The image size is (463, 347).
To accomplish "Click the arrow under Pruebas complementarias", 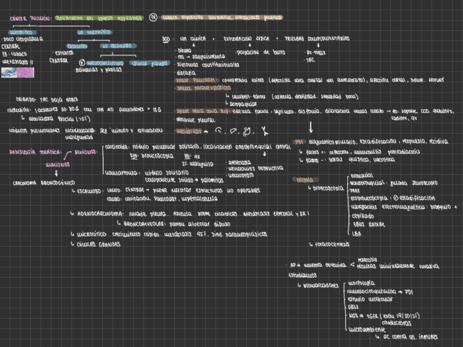I will click(309, 45).
